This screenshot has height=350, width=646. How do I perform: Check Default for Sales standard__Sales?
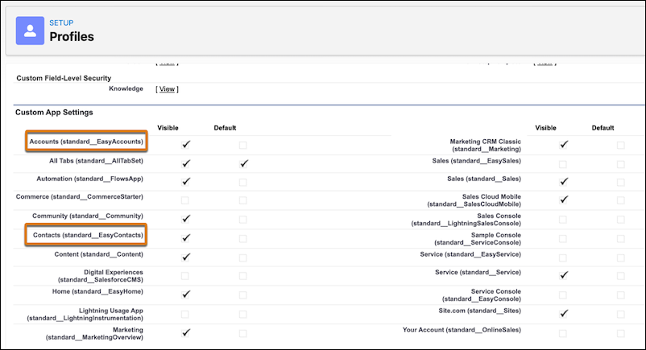tap(621, 182)
